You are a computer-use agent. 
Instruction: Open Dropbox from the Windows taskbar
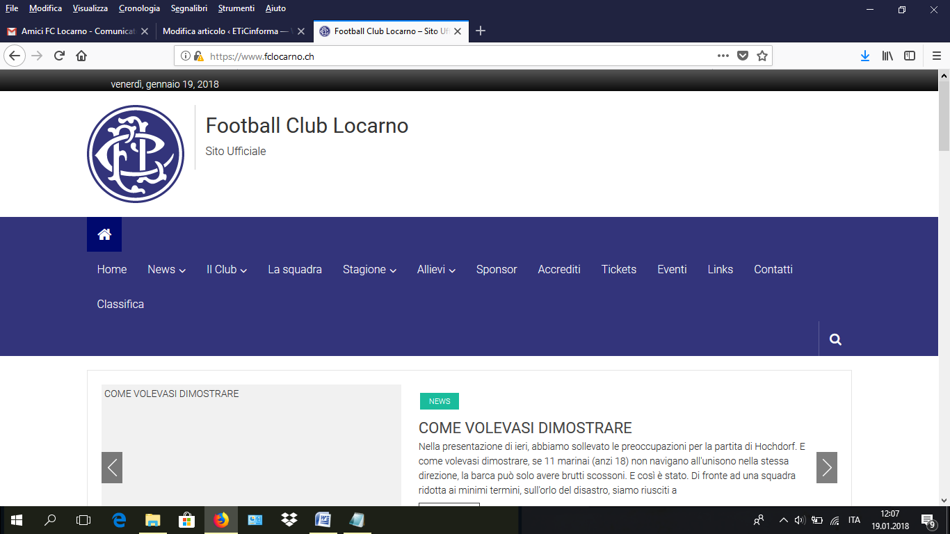pyautogui.click(x=289, y=519)
